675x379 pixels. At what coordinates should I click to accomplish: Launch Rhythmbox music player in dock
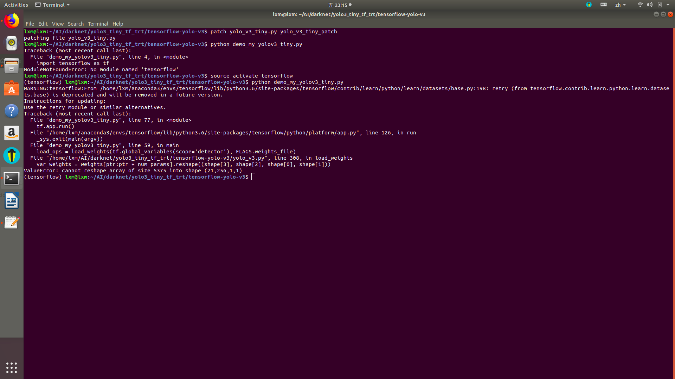click(x=12, y=43)
